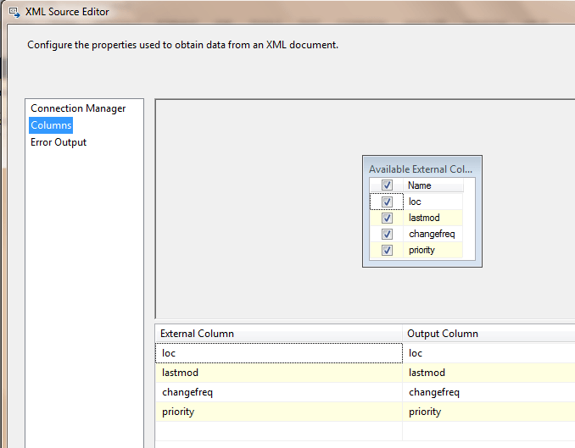
Task: Switch to the Error Output page
Action: click(x=59, y=142)
